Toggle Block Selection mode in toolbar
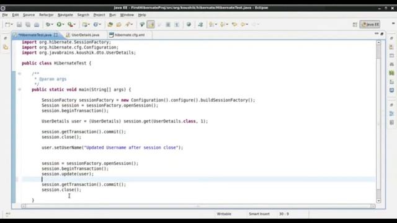The image size is (397, 223). click(168, 25)
